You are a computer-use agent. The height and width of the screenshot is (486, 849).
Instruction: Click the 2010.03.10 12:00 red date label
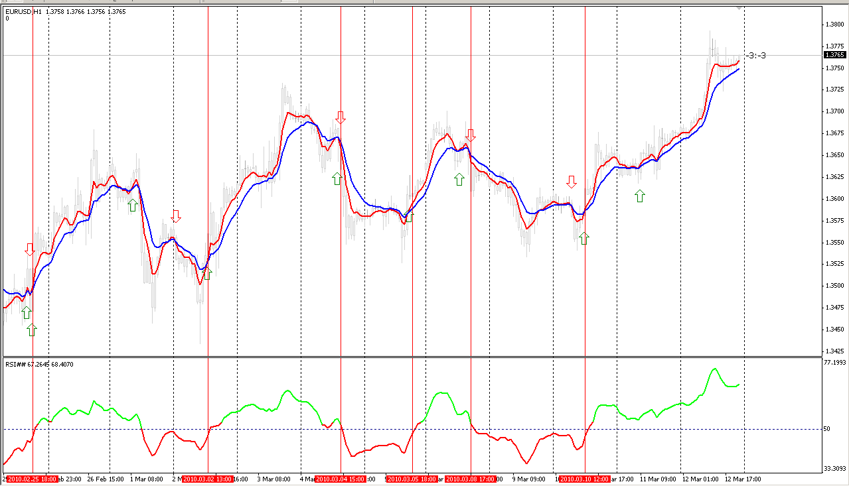[x=584, y=479]
